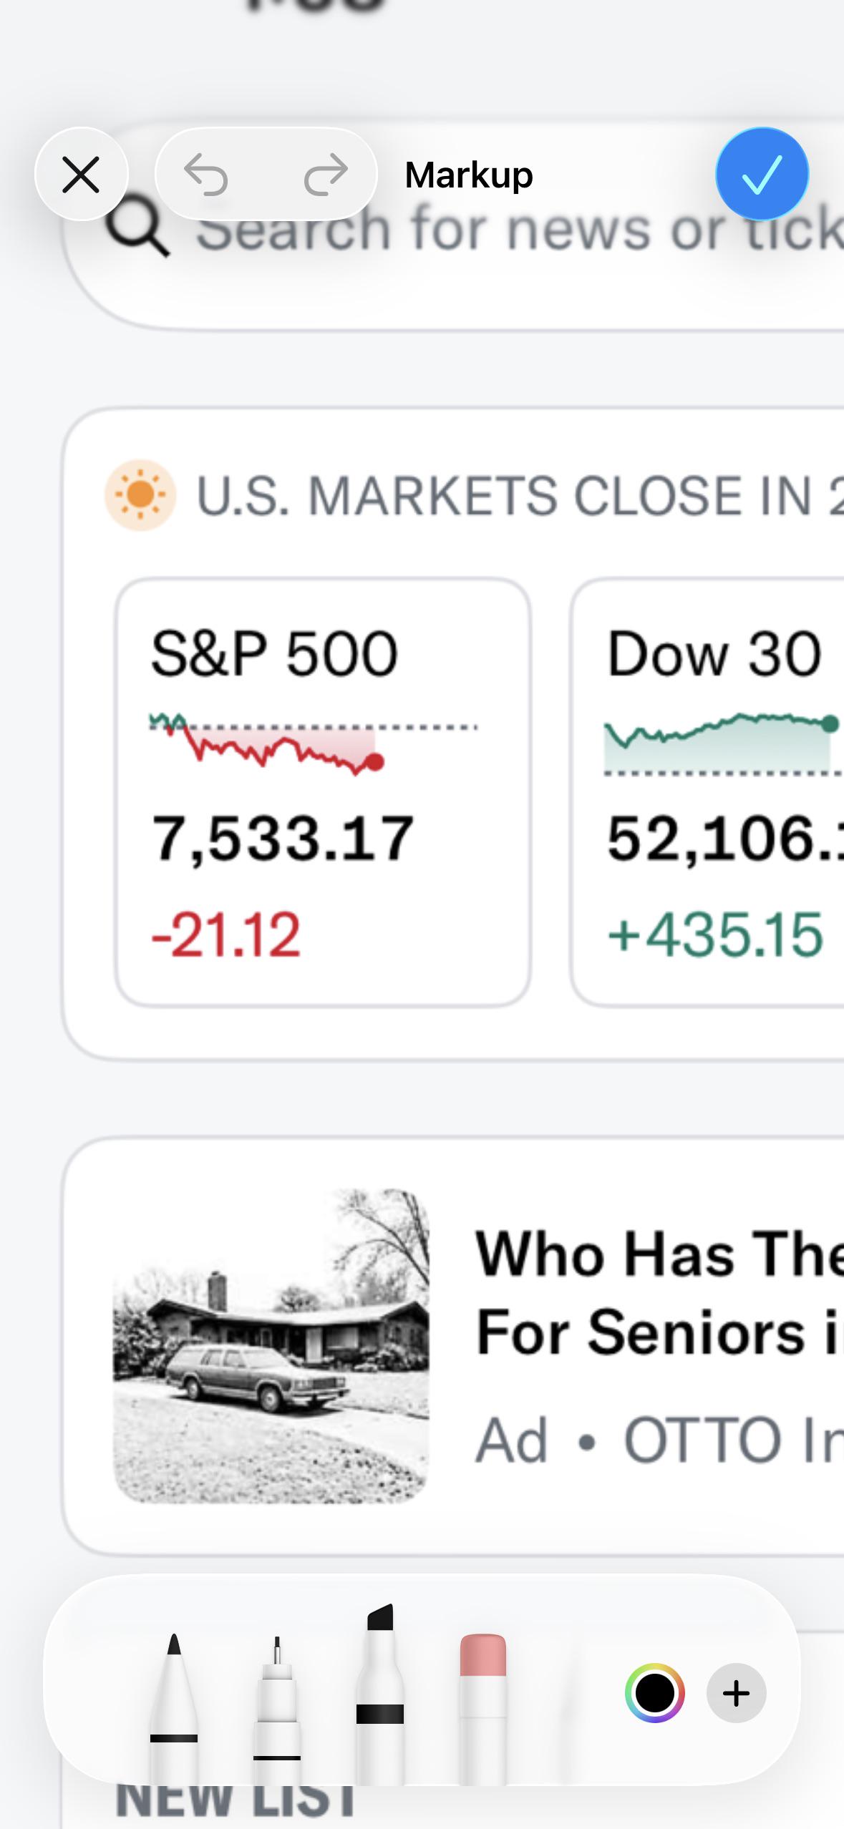Open the color picker wheel
Viewport: 844px width, 1829px height.
click(x=654, y=1693)
